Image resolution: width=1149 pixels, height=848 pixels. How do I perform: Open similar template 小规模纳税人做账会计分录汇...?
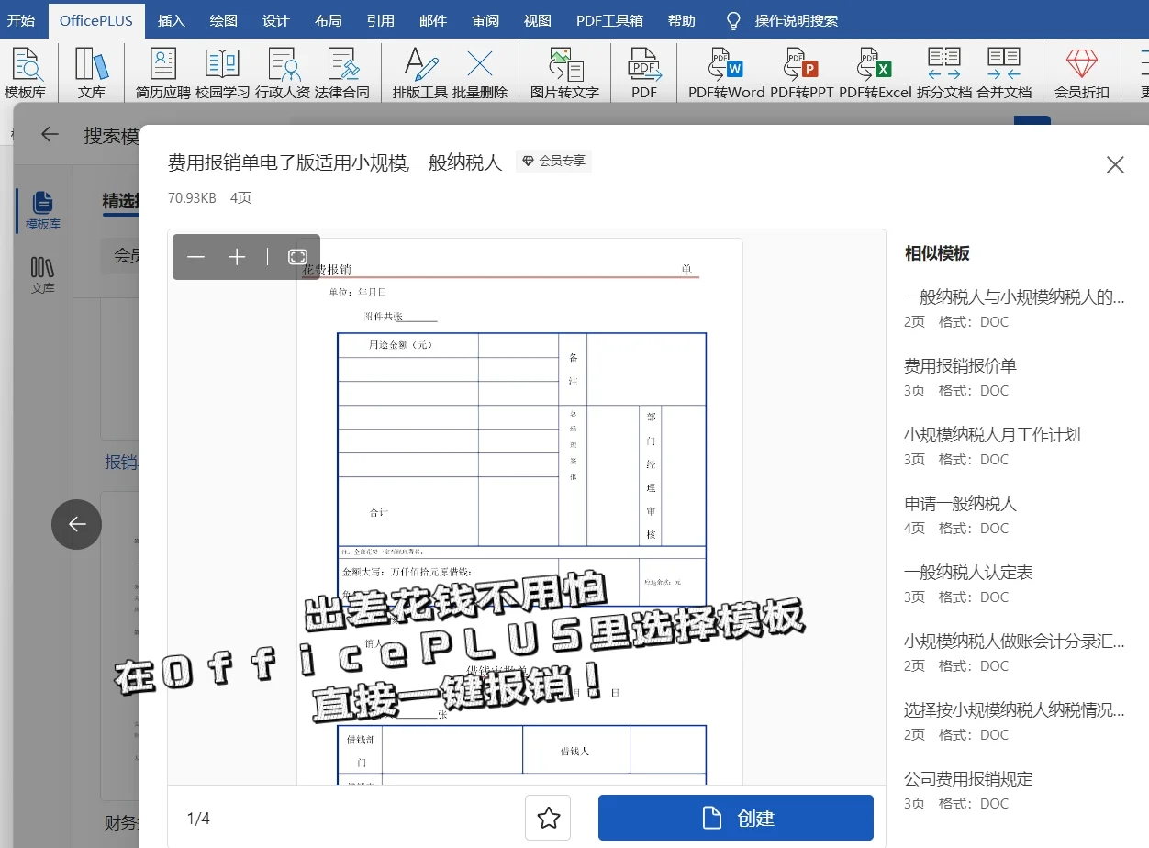pos(1014,642)
